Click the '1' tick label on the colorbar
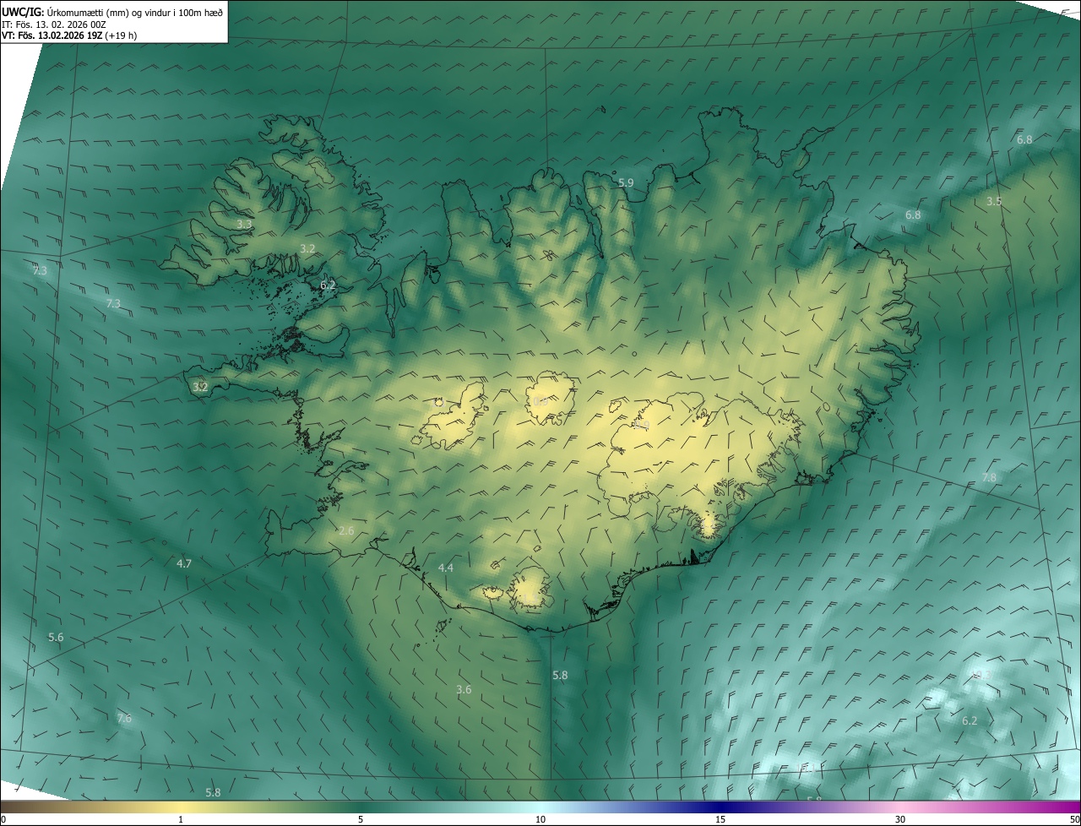 [181, 819]
